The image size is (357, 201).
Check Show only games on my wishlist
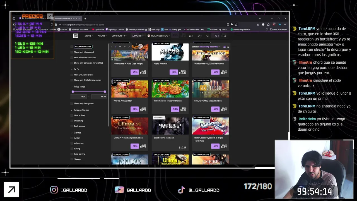click(72, 63)
